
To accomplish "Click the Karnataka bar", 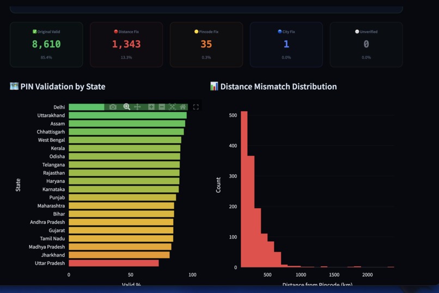I will point(124,189).
